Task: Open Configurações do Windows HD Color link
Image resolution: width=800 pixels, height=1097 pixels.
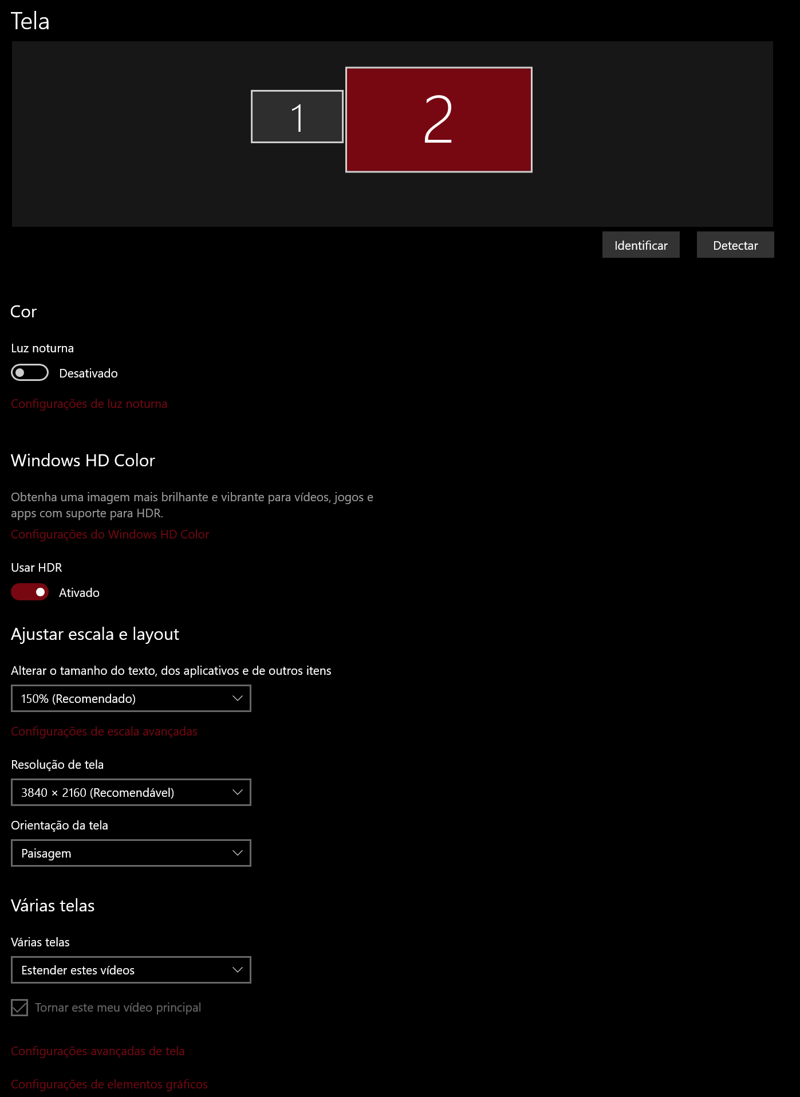Action: click(110, 534)
